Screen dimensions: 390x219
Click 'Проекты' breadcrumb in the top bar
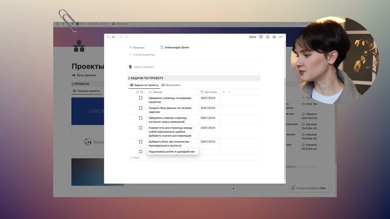[120, 24]
